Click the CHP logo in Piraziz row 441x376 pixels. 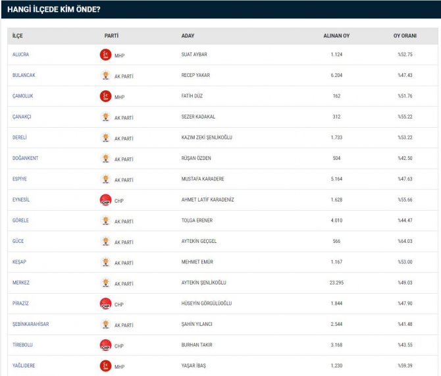point(105,304)
